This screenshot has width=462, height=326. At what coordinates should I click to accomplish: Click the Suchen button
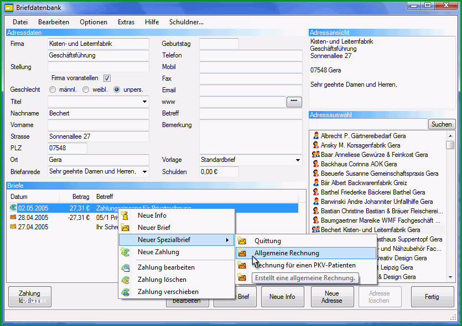coord(442,124)
